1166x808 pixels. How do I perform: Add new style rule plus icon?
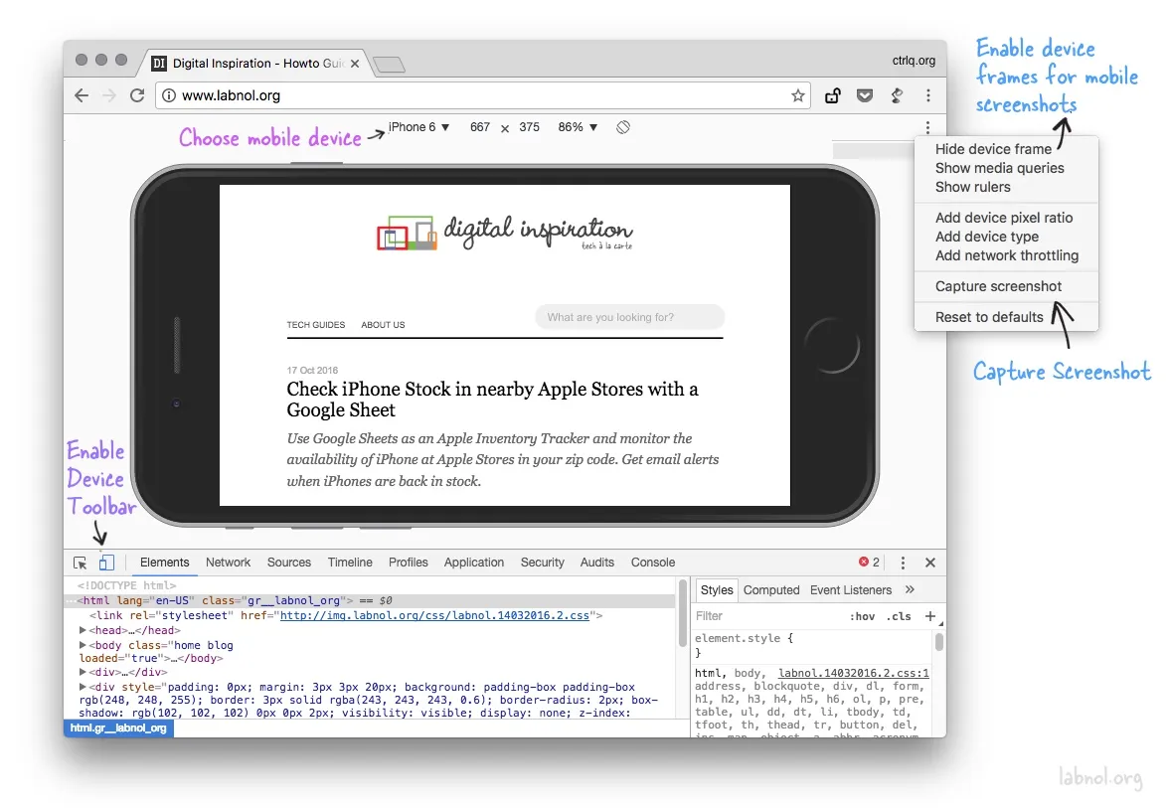930,616
